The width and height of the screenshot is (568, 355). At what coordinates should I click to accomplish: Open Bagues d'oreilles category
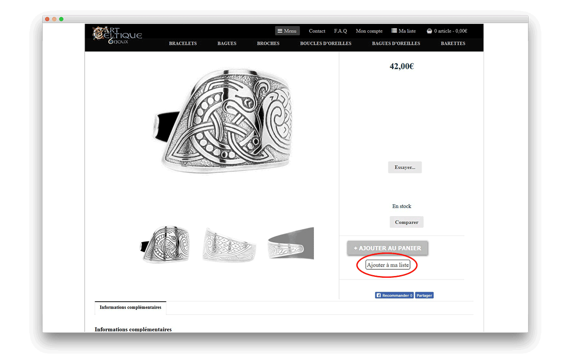click(x=396, y=43)
